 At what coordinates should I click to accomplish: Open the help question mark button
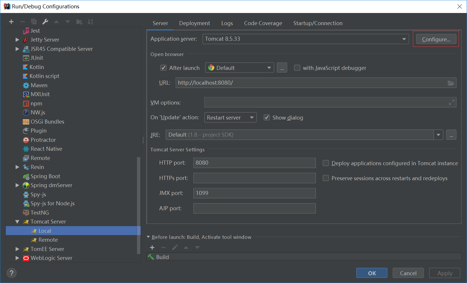[x=12, y=273]
